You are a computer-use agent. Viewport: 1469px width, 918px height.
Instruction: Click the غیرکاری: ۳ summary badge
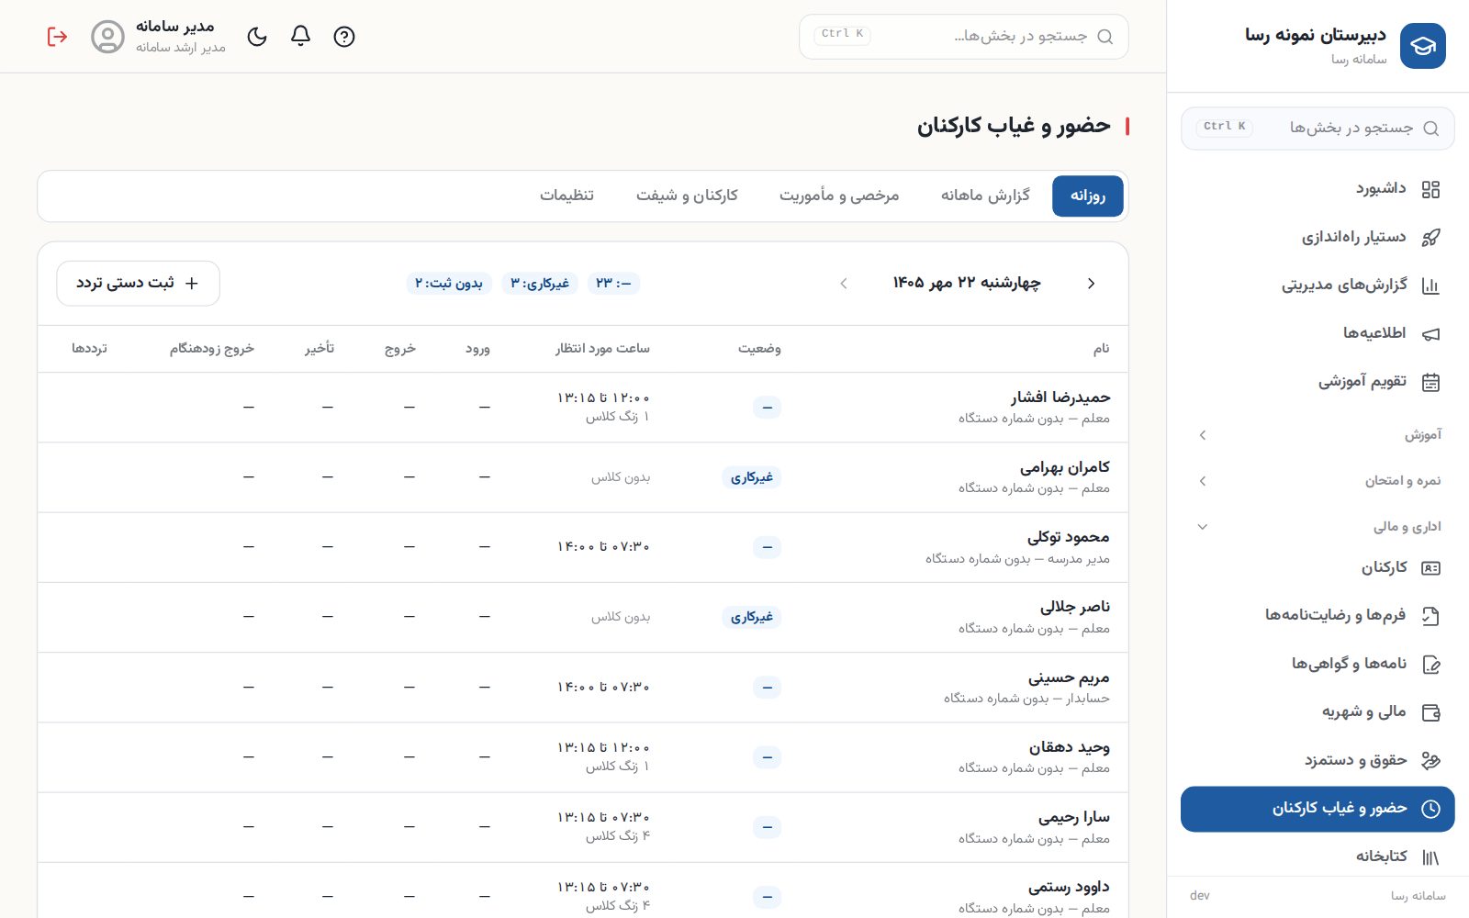tap(540, 283)
